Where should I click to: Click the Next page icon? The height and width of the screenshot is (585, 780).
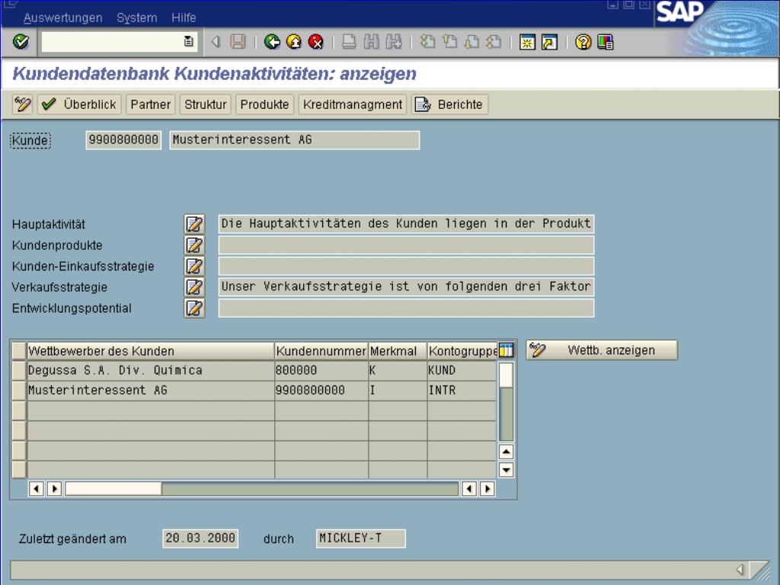coord(472,42)
